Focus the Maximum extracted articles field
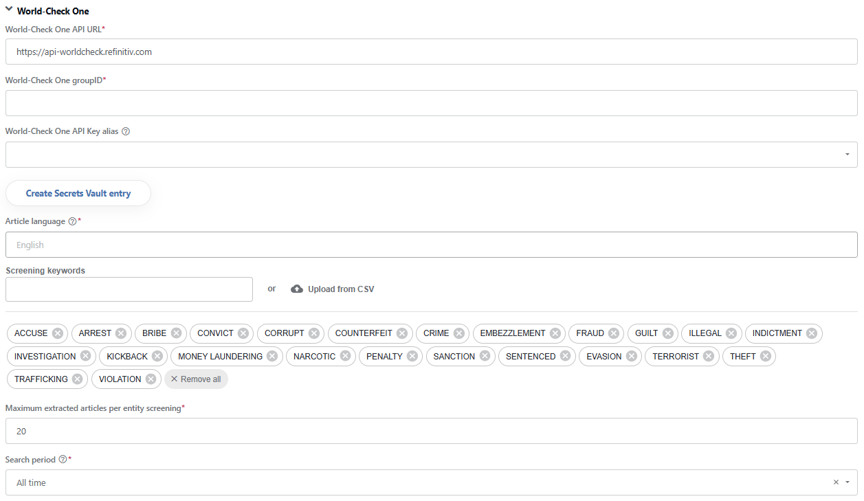Image resolution: width=864 pixels, height=501 pixels. (432, 431)
